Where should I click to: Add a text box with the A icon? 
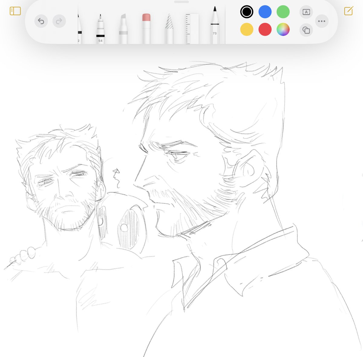tap(306, 12)
